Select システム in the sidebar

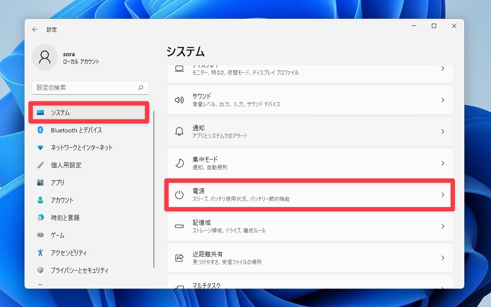tap(89, 112)
